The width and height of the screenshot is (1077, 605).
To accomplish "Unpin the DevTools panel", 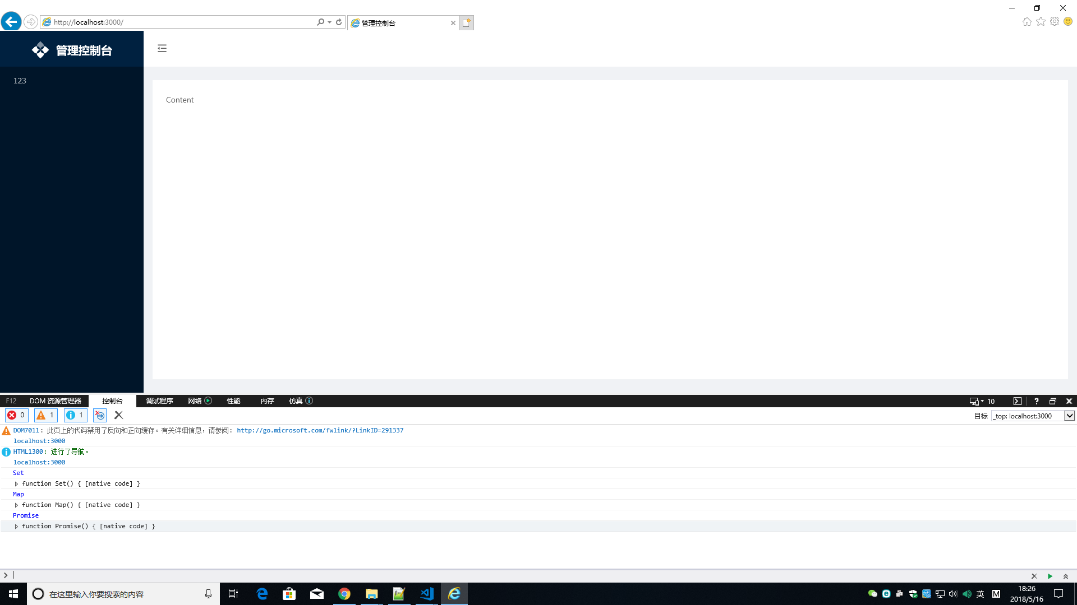I will coord(1053,401).
